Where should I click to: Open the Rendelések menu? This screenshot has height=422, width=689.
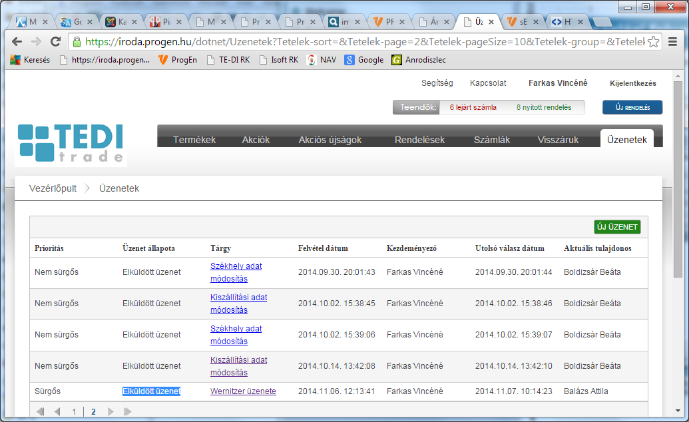[x=419, y=140]
